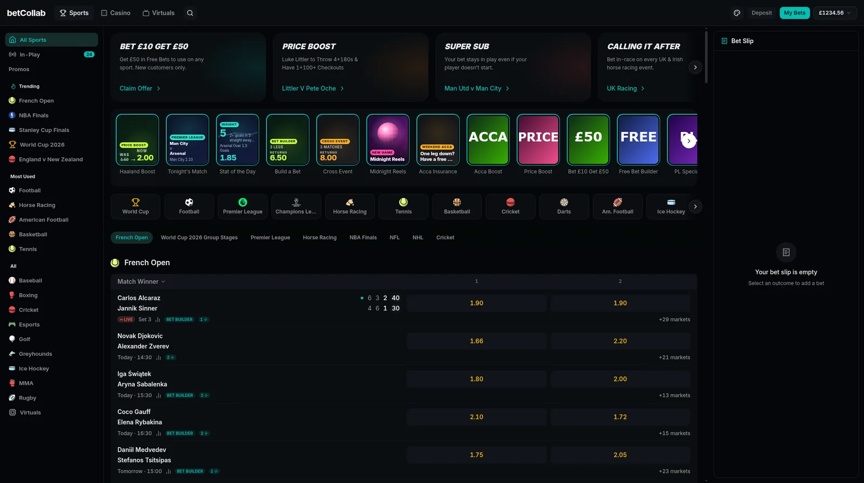Open stats icon for Gauff v Rybakina
864x483 pixels.
click(x=158, y=433)
